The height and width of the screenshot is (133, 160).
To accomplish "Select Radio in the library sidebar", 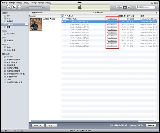I will 8,27.
